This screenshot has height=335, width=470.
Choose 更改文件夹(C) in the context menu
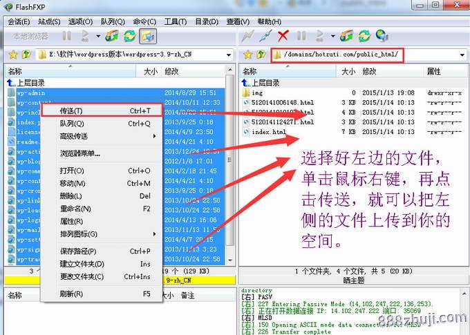point(102,276)
